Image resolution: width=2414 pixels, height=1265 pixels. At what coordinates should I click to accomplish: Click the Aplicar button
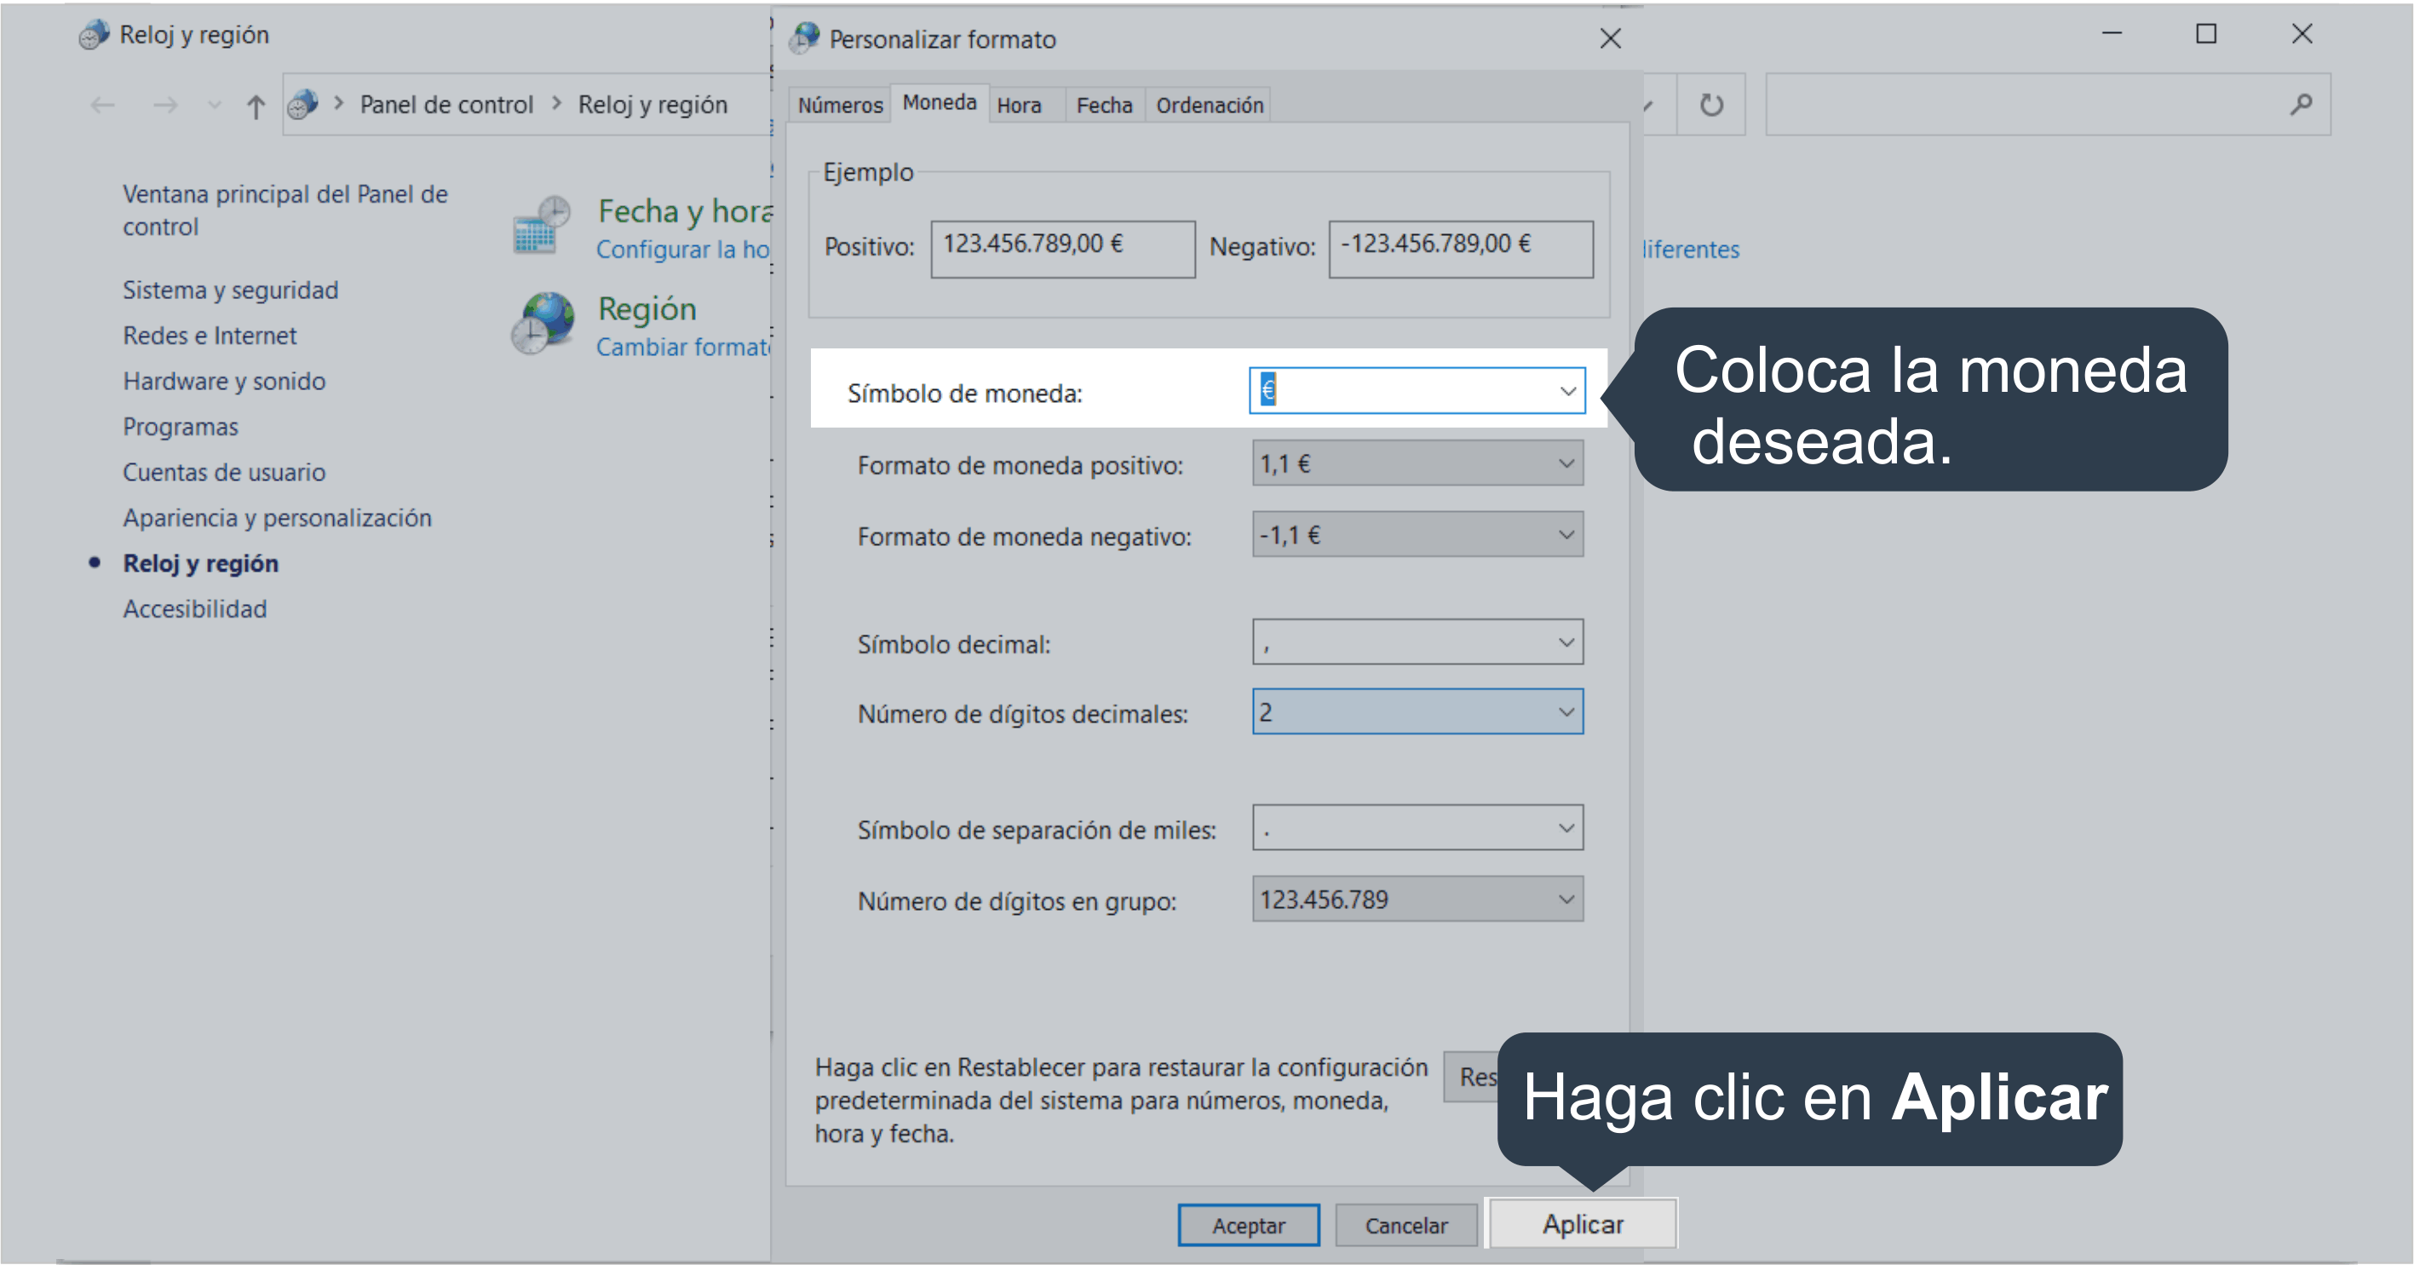click(1582, 1224)
